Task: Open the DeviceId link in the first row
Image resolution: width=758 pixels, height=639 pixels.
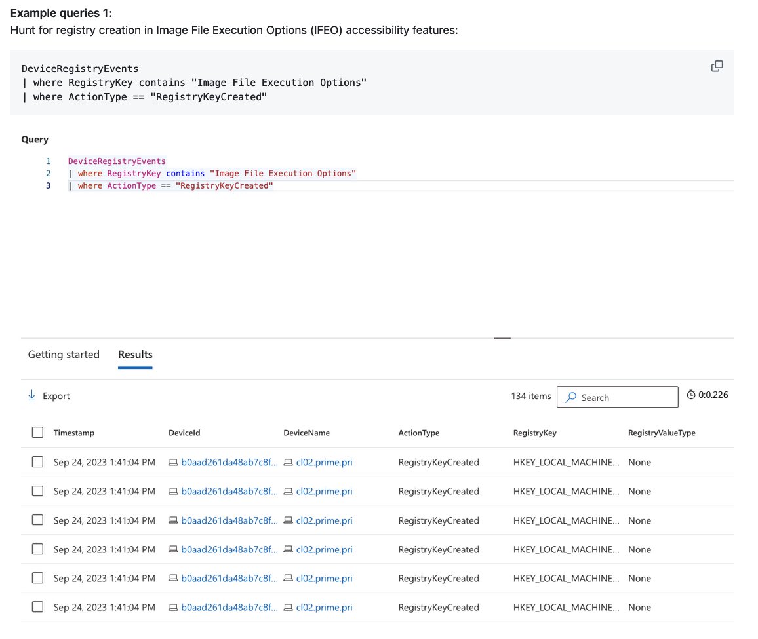Action: click(229, 462)
